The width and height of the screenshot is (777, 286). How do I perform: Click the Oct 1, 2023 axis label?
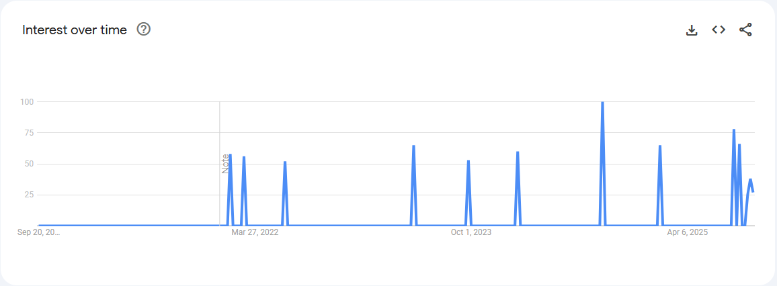pyautogui.click(x=471, y=233)
